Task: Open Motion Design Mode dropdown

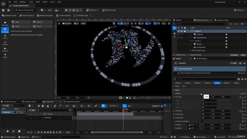Action: point(25,10)
